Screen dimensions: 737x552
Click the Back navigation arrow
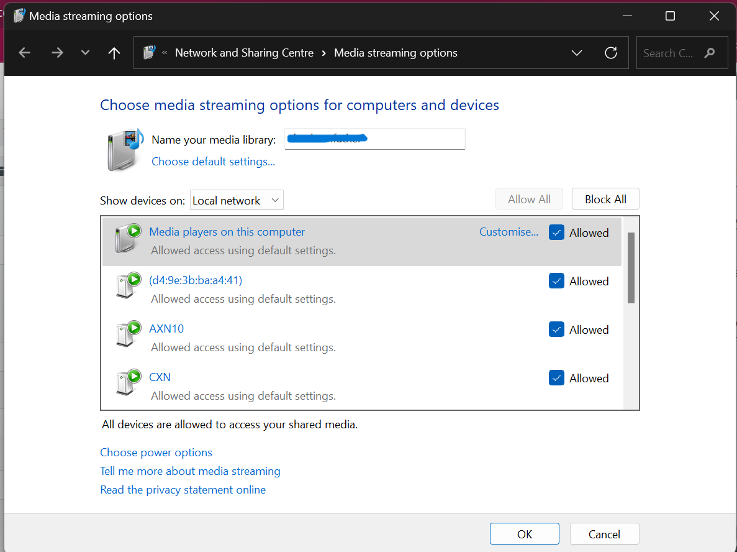[25, 53]
